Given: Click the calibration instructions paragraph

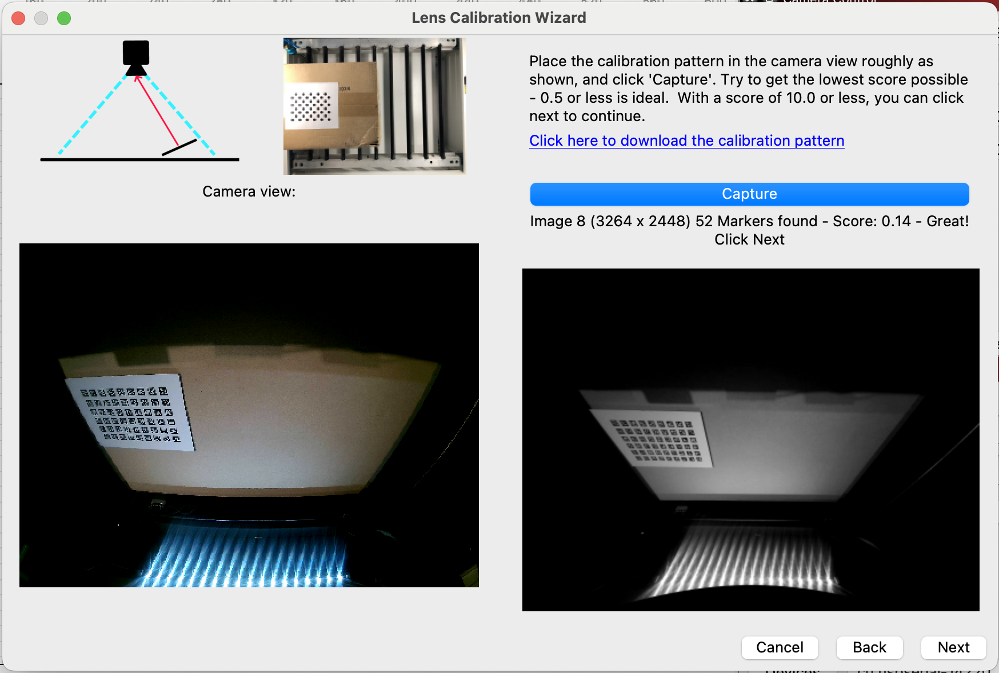Looking at the screenshot, I should [749, 89].
